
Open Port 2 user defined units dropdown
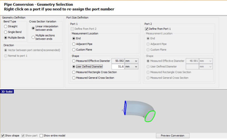206,67
